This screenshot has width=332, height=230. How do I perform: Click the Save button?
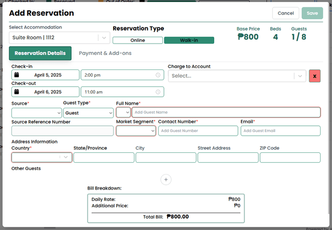click(312, 13)
